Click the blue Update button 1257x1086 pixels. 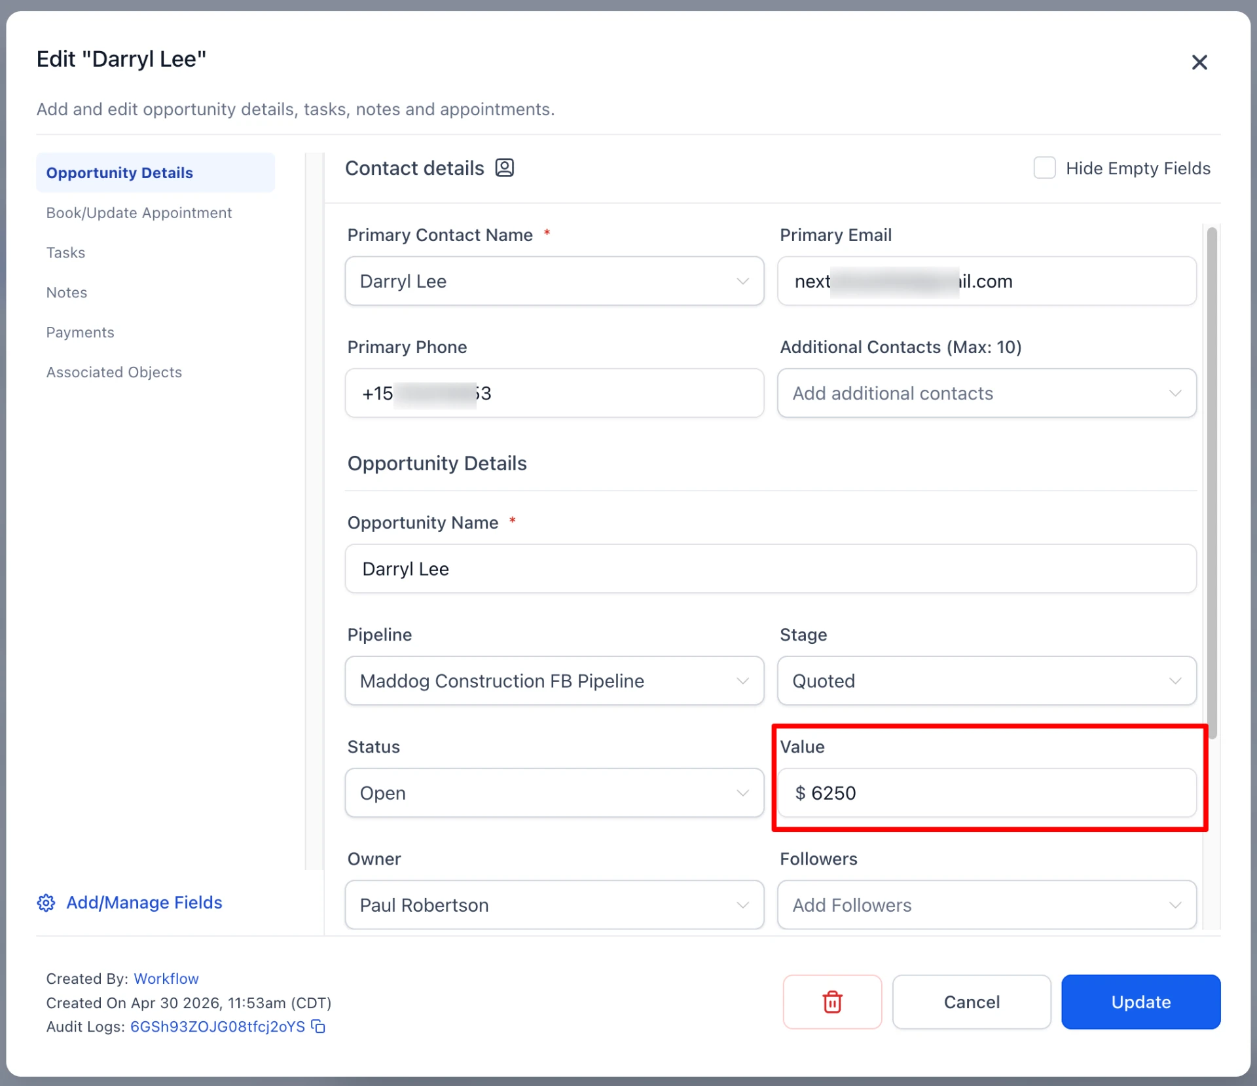[x=1140, y=1002]
